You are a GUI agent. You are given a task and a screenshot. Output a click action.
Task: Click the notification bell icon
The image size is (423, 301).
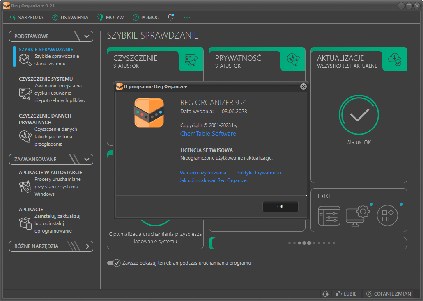pyautogui.click(x=170, y=17)
